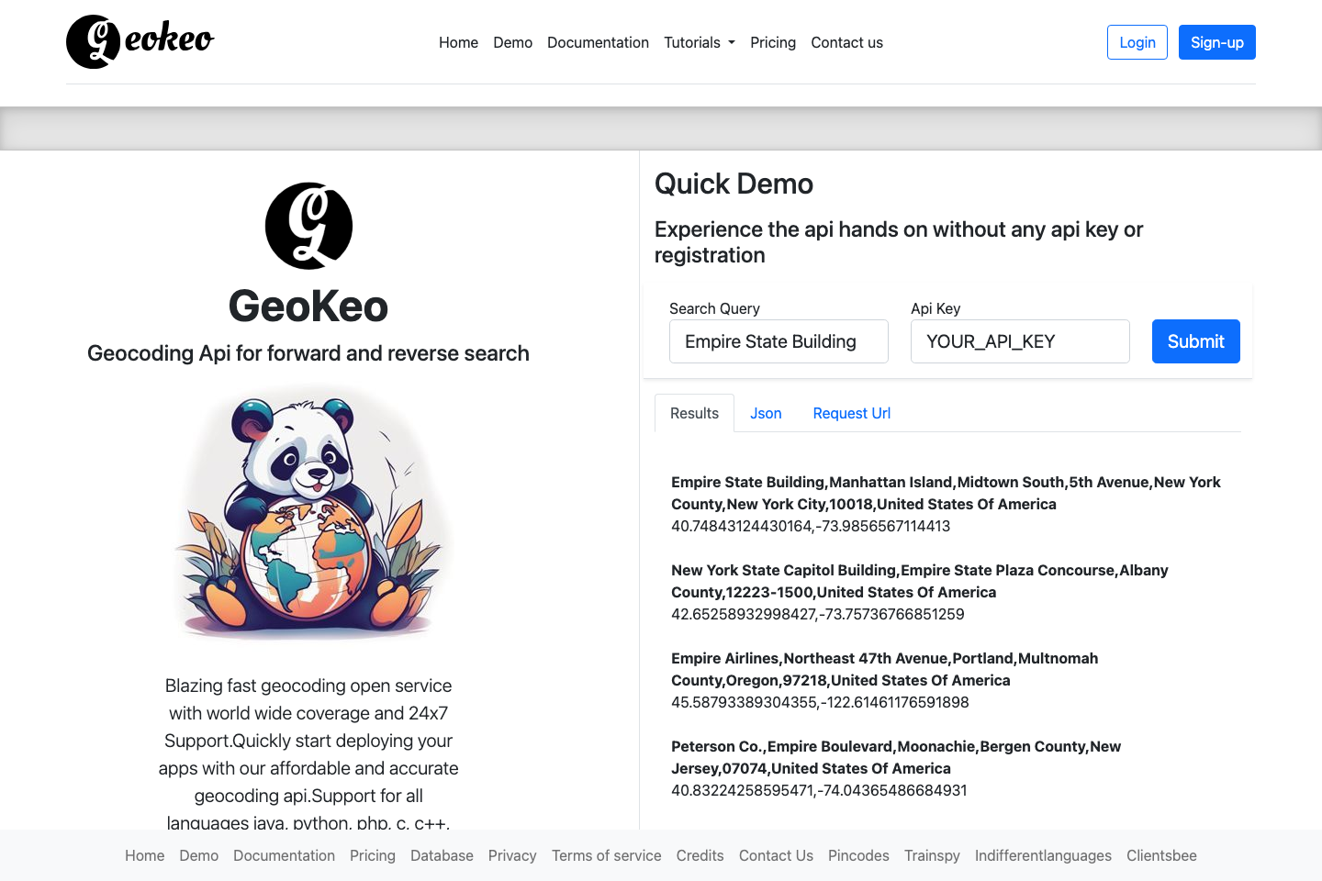Open Trainspy from the footer links

point(932,855)
